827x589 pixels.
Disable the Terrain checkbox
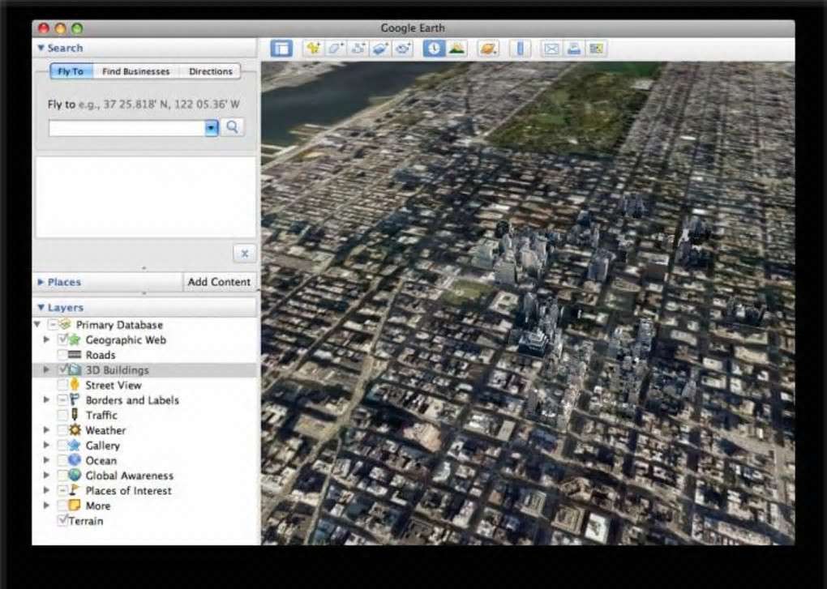(62, 520)
